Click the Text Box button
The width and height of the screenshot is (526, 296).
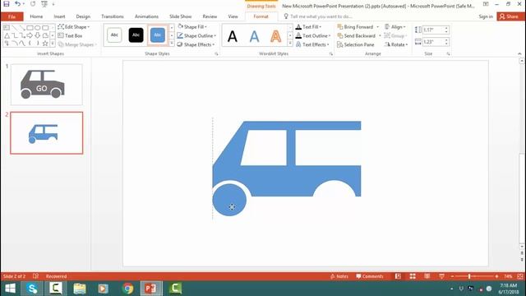pyautogui.click(x=70, y=35)
